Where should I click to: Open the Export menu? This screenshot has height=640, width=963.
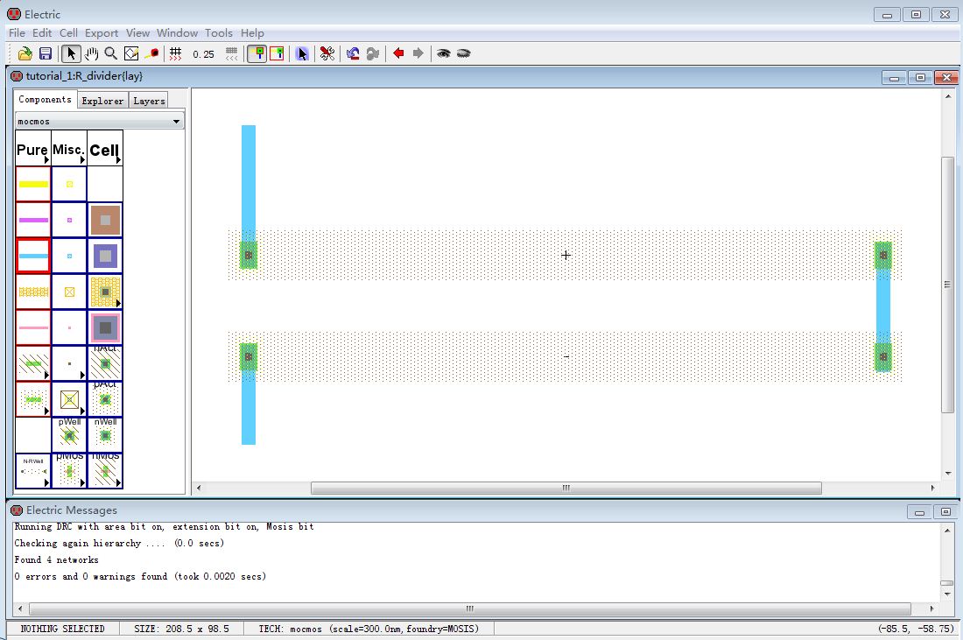click(x=102, y=33)
